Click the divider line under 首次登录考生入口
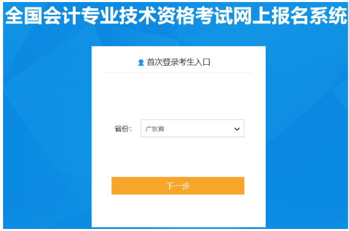The height and width of the screenshot is (231, 349). coord(178,72)
